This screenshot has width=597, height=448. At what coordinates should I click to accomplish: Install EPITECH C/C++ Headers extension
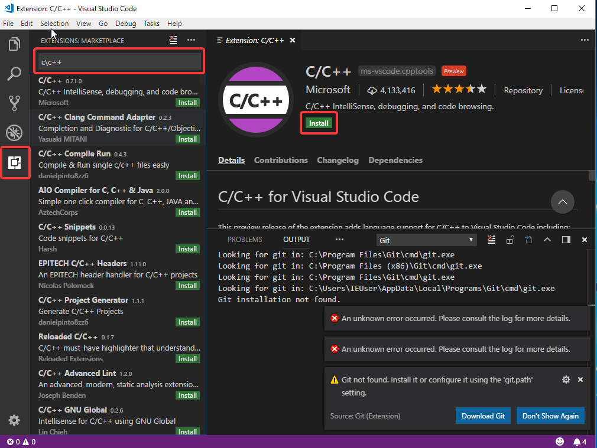click(188, 286)
